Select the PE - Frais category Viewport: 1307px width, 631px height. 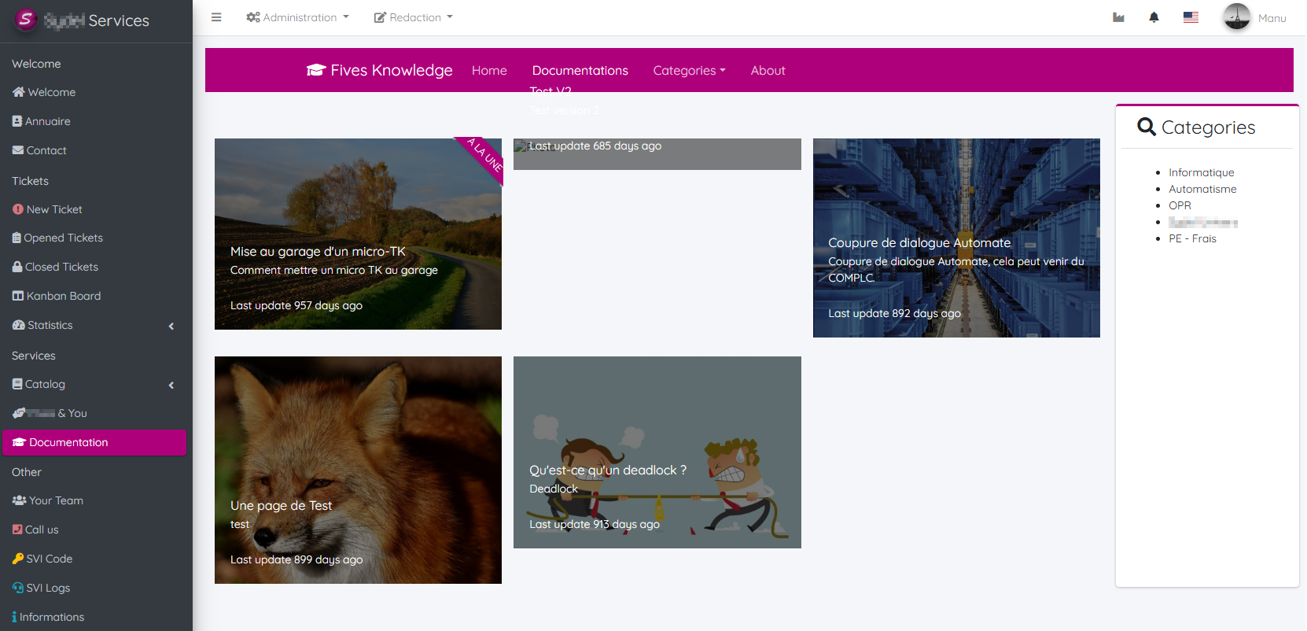coord(1192,238)
